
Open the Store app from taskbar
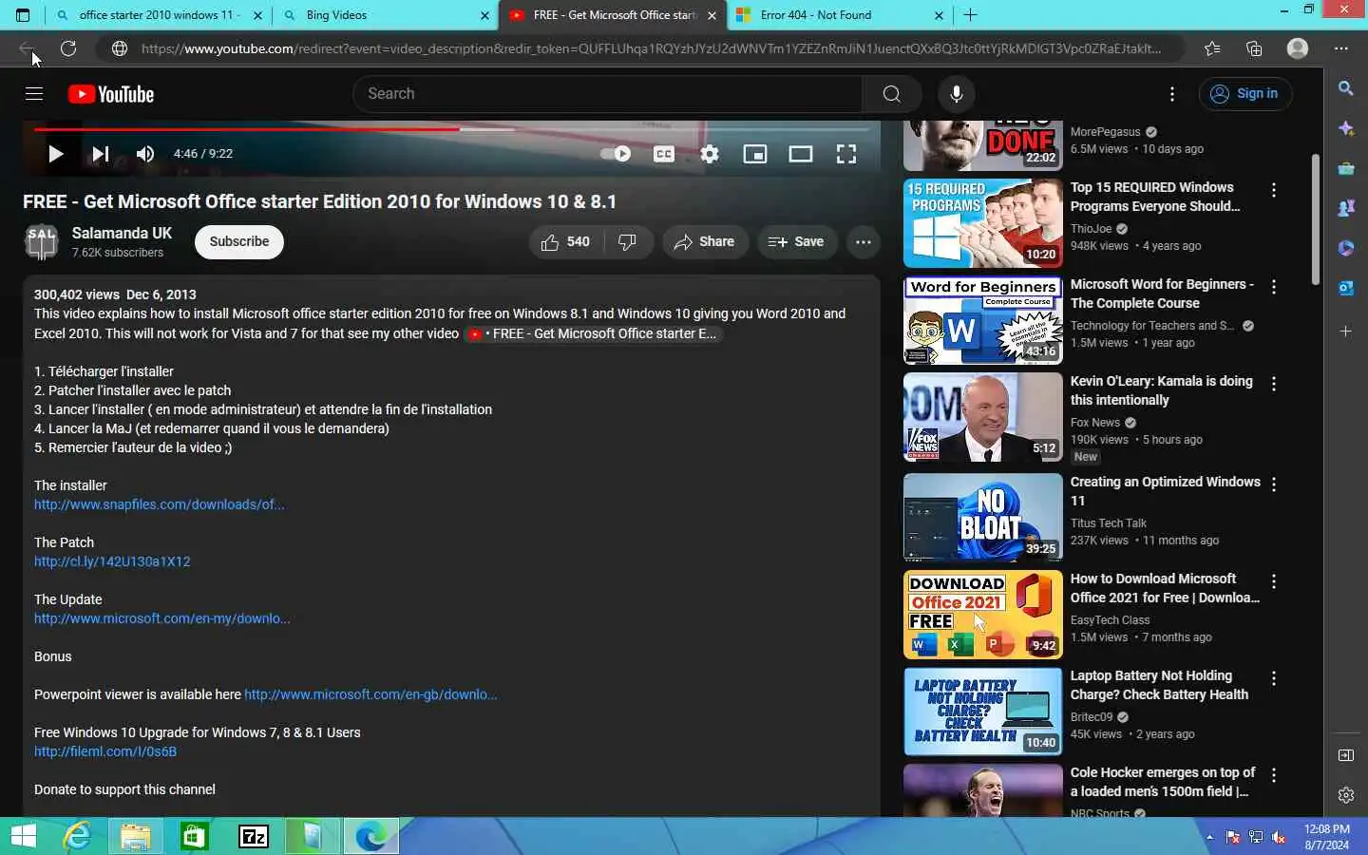pos(195,836)
